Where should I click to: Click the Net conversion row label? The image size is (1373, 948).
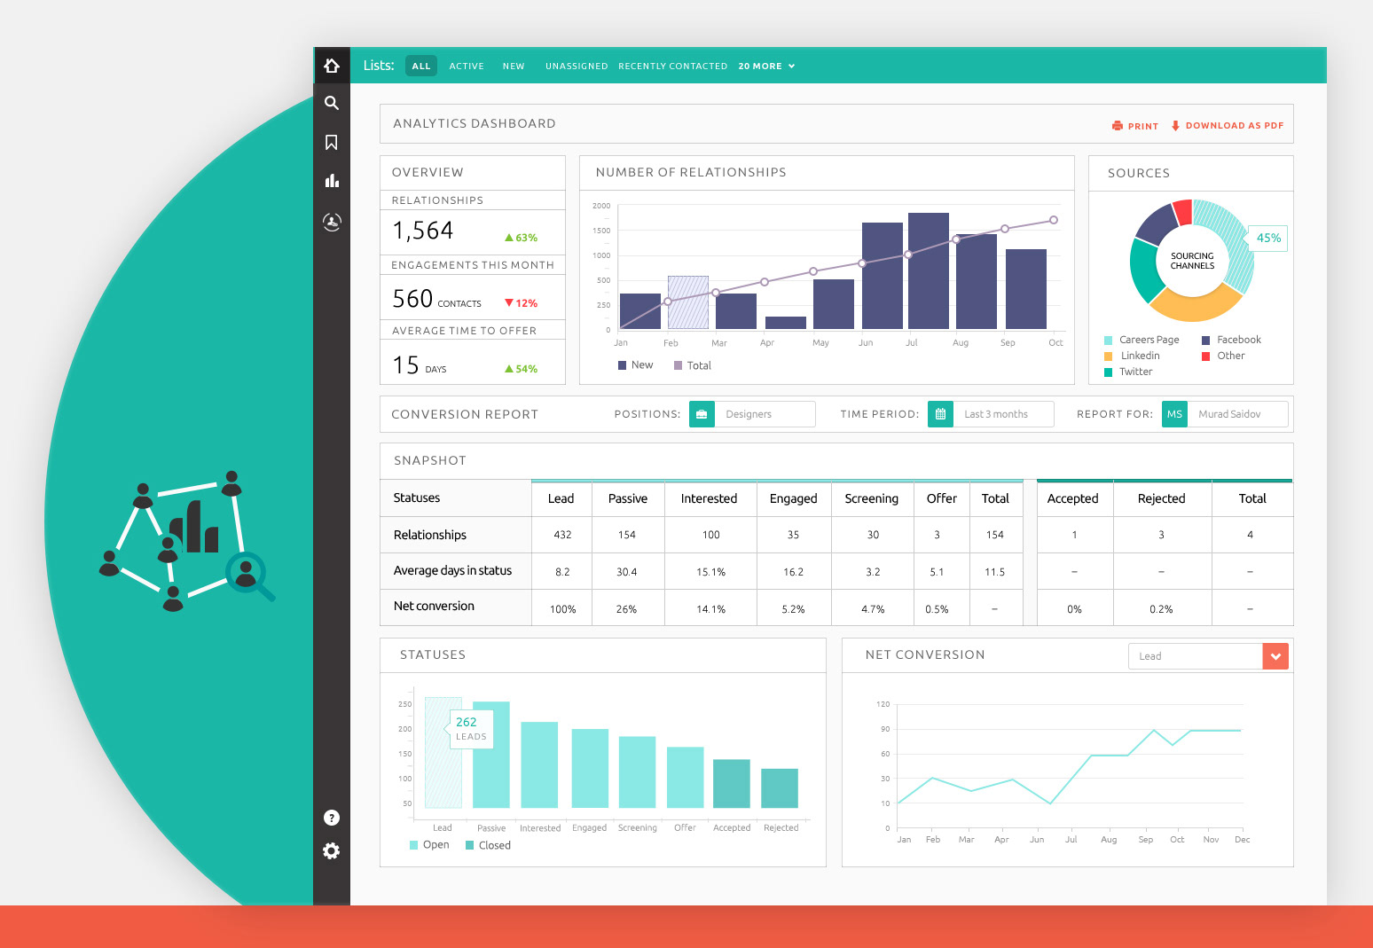434,606
